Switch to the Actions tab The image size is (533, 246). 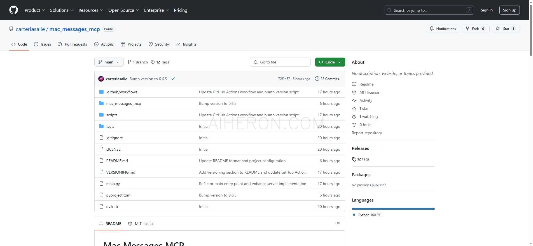click(x=104, y=44)
